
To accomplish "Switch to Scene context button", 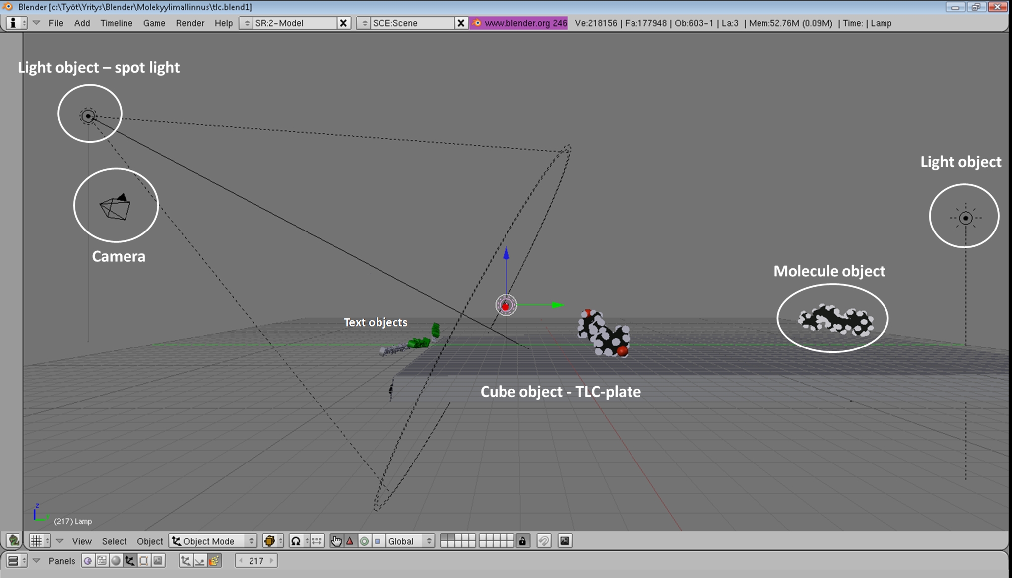I will 158,561.
